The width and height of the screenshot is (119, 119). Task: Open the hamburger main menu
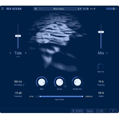(3, 9)
